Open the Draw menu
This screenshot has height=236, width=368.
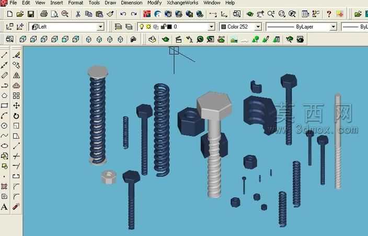(110, 3)
